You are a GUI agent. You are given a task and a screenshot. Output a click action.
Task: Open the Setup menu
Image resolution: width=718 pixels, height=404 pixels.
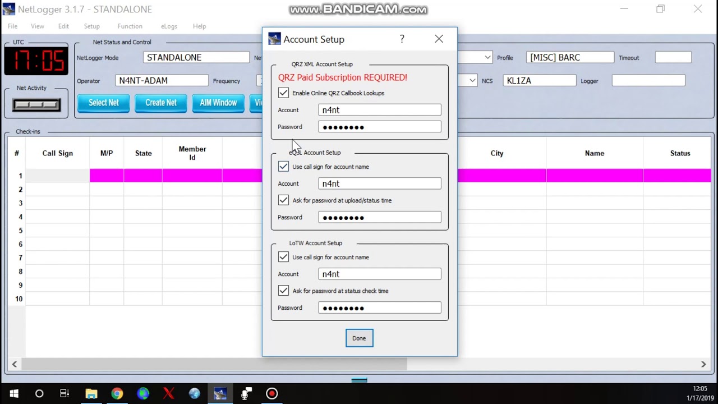point(91,26)
